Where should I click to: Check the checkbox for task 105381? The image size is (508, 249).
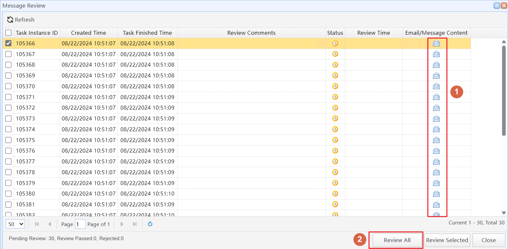click(x=9, y=204)
